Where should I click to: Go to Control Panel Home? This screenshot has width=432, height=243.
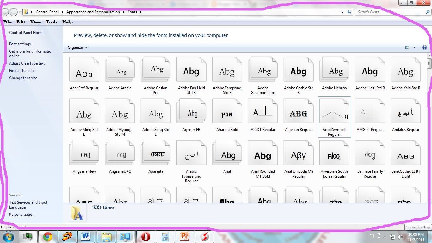tap(26, 33)
